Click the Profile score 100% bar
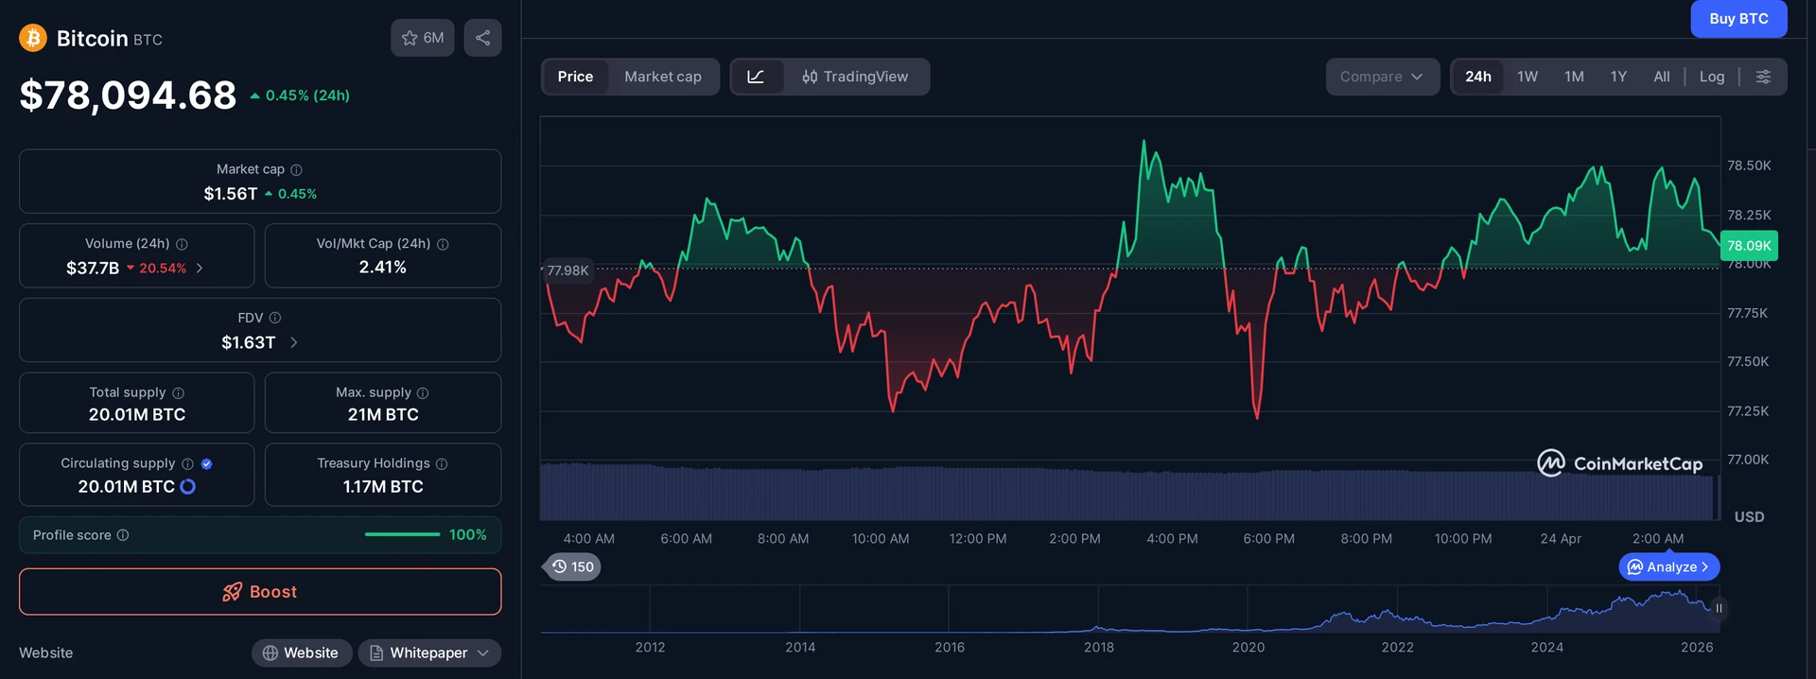 point(260,535)
